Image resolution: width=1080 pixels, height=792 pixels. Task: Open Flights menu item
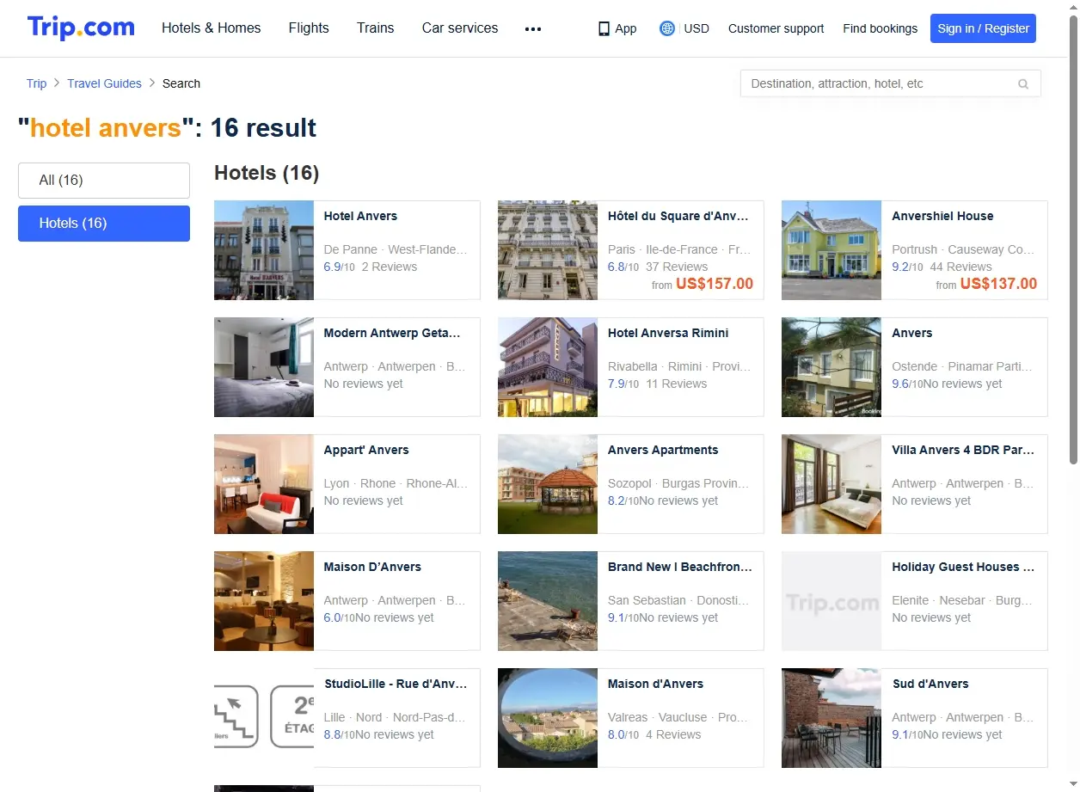click(309, 28)
